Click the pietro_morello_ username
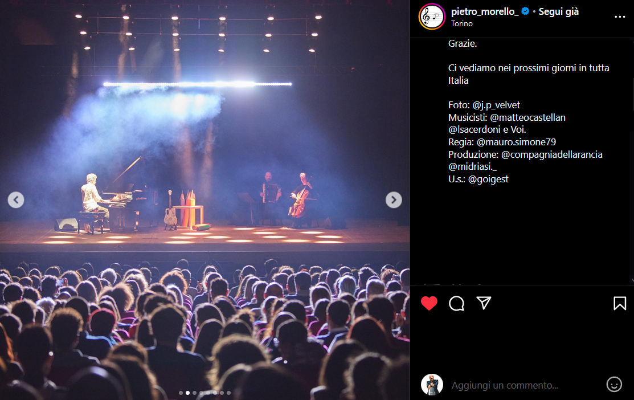This screenshot has width=634, height=400. [x=485, y=12]
